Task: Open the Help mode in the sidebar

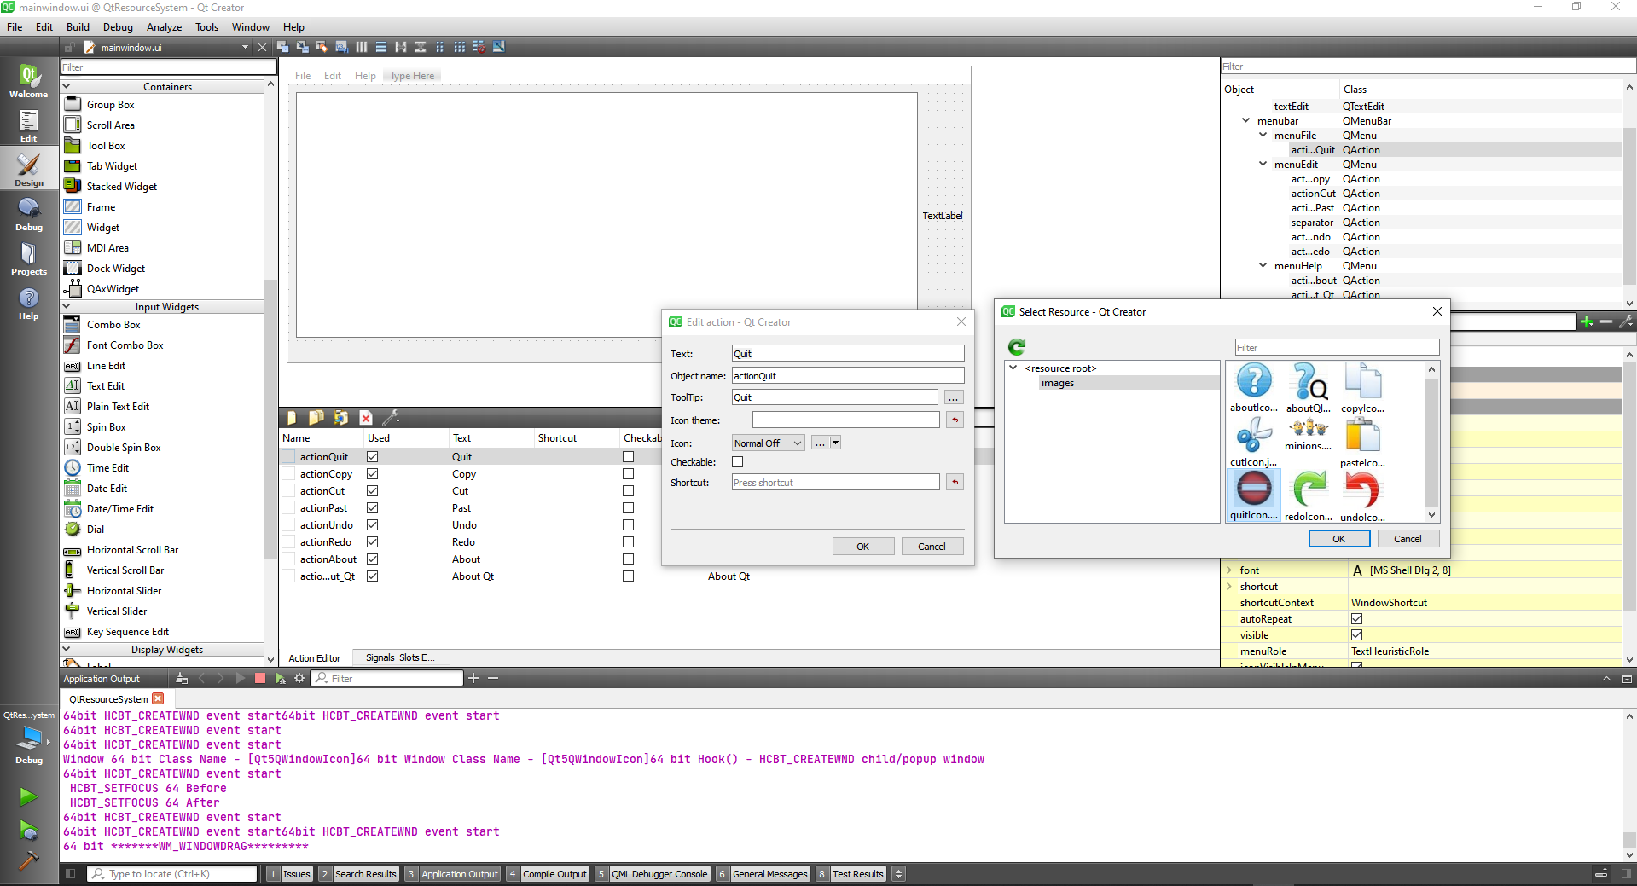Action: (29, 303)
